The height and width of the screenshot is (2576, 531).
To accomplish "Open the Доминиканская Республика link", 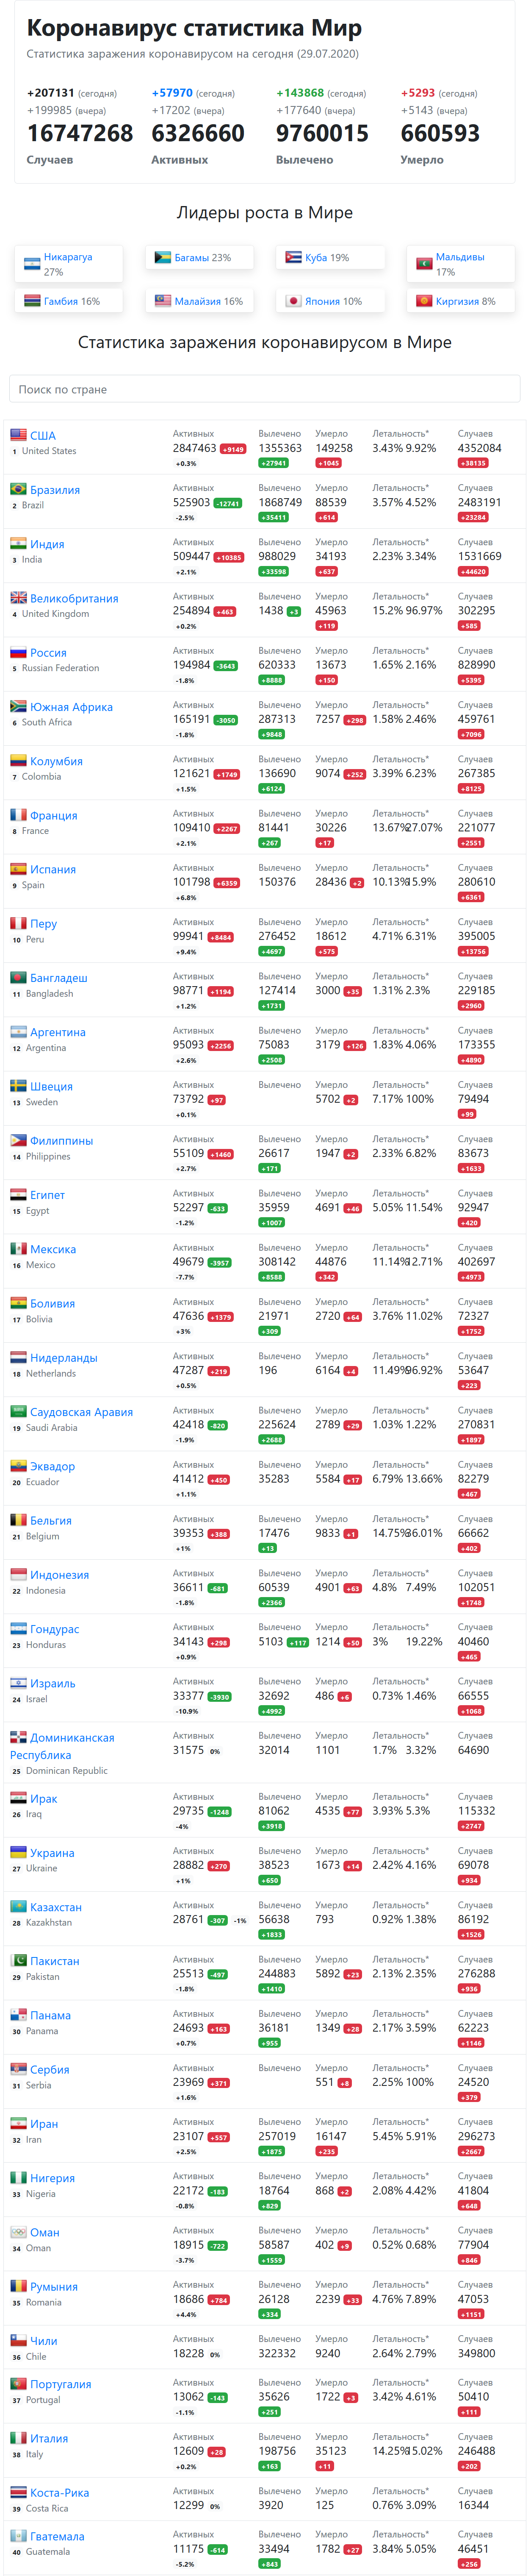I will pos(62,1746).
